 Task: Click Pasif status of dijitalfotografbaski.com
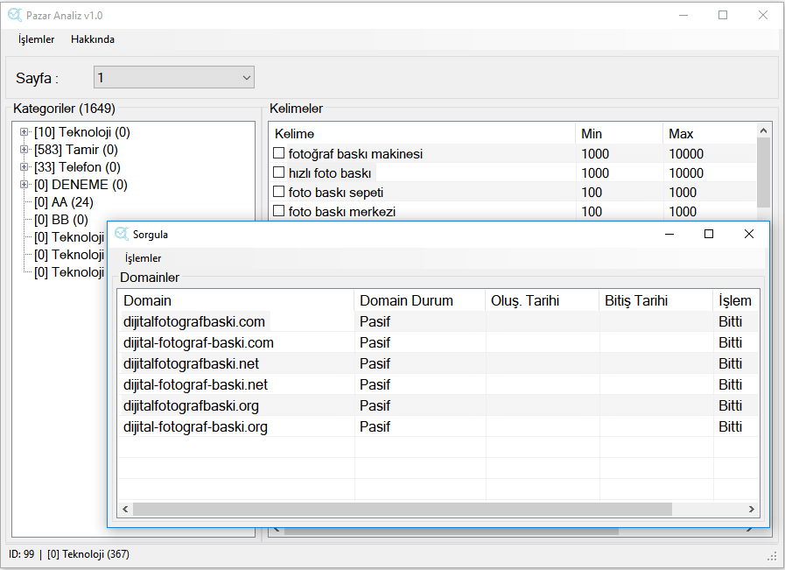click(x=375, y=321)
